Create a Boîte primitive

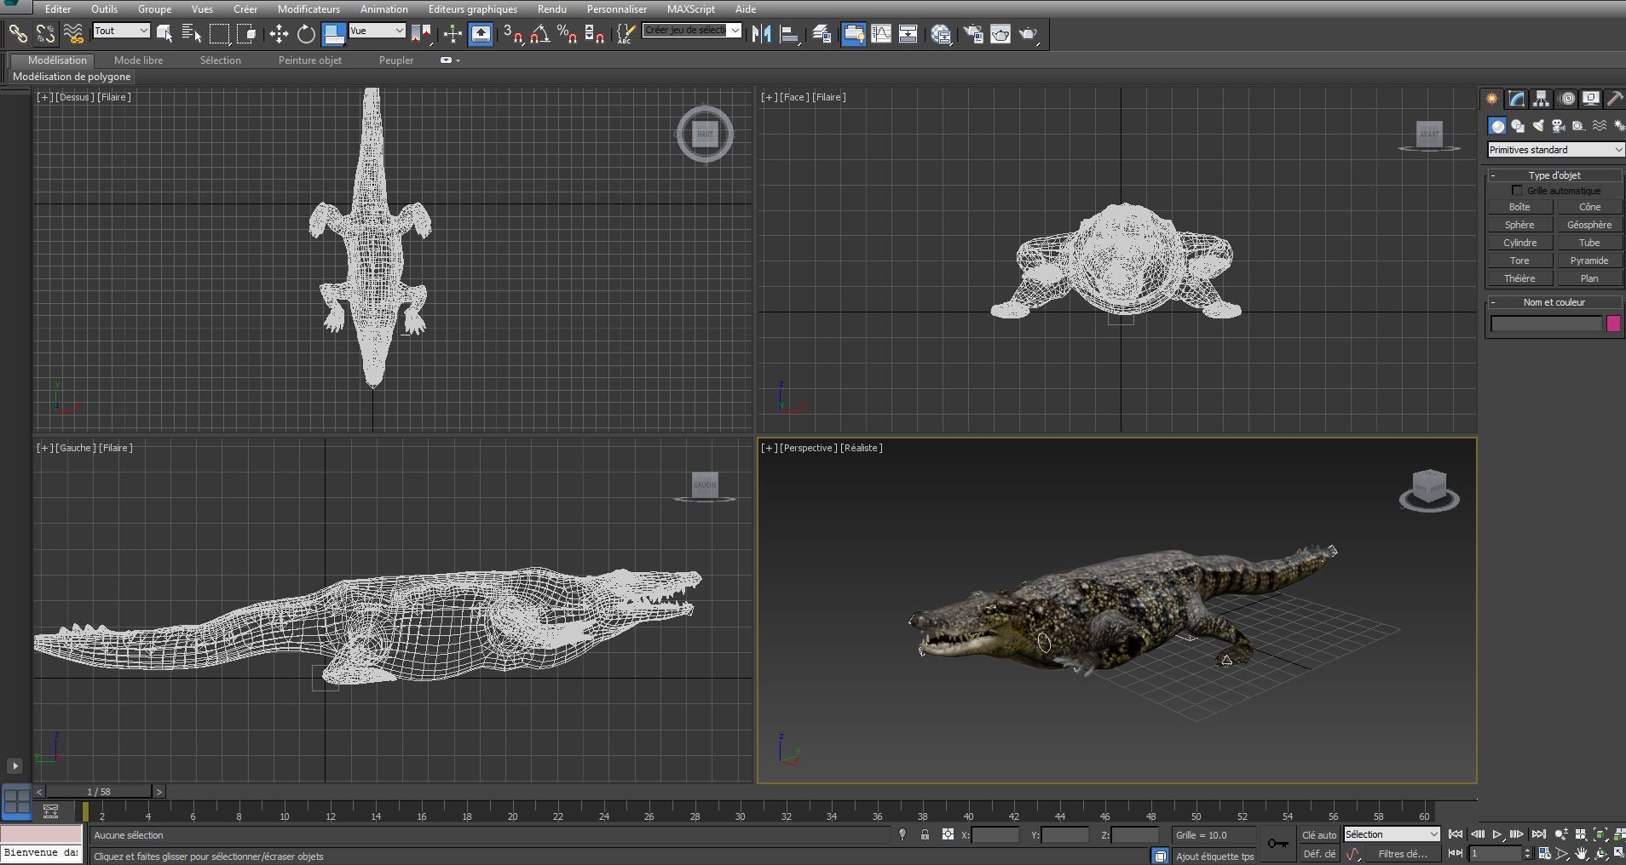point(1519,207)
